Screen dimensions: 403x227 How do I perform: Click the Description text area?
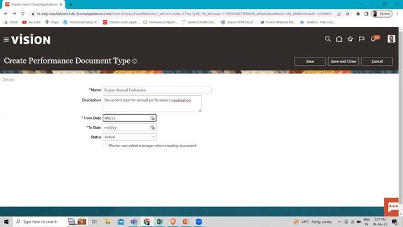pos(152,103)
